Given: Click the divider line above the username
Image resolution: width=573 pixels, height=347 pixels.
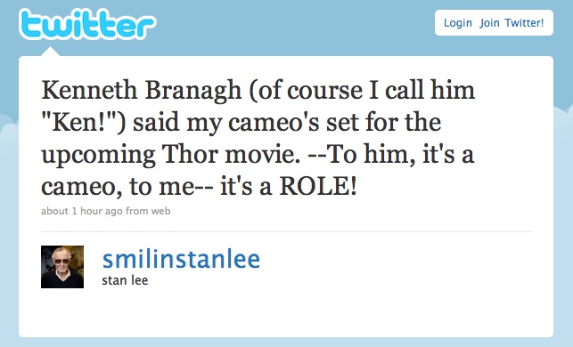Looking at the screenshot, I should coord(286,231).
